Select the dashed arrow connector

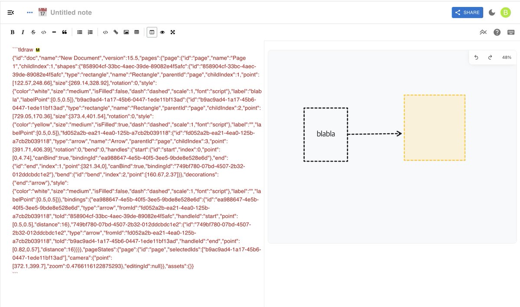[375, 134]
